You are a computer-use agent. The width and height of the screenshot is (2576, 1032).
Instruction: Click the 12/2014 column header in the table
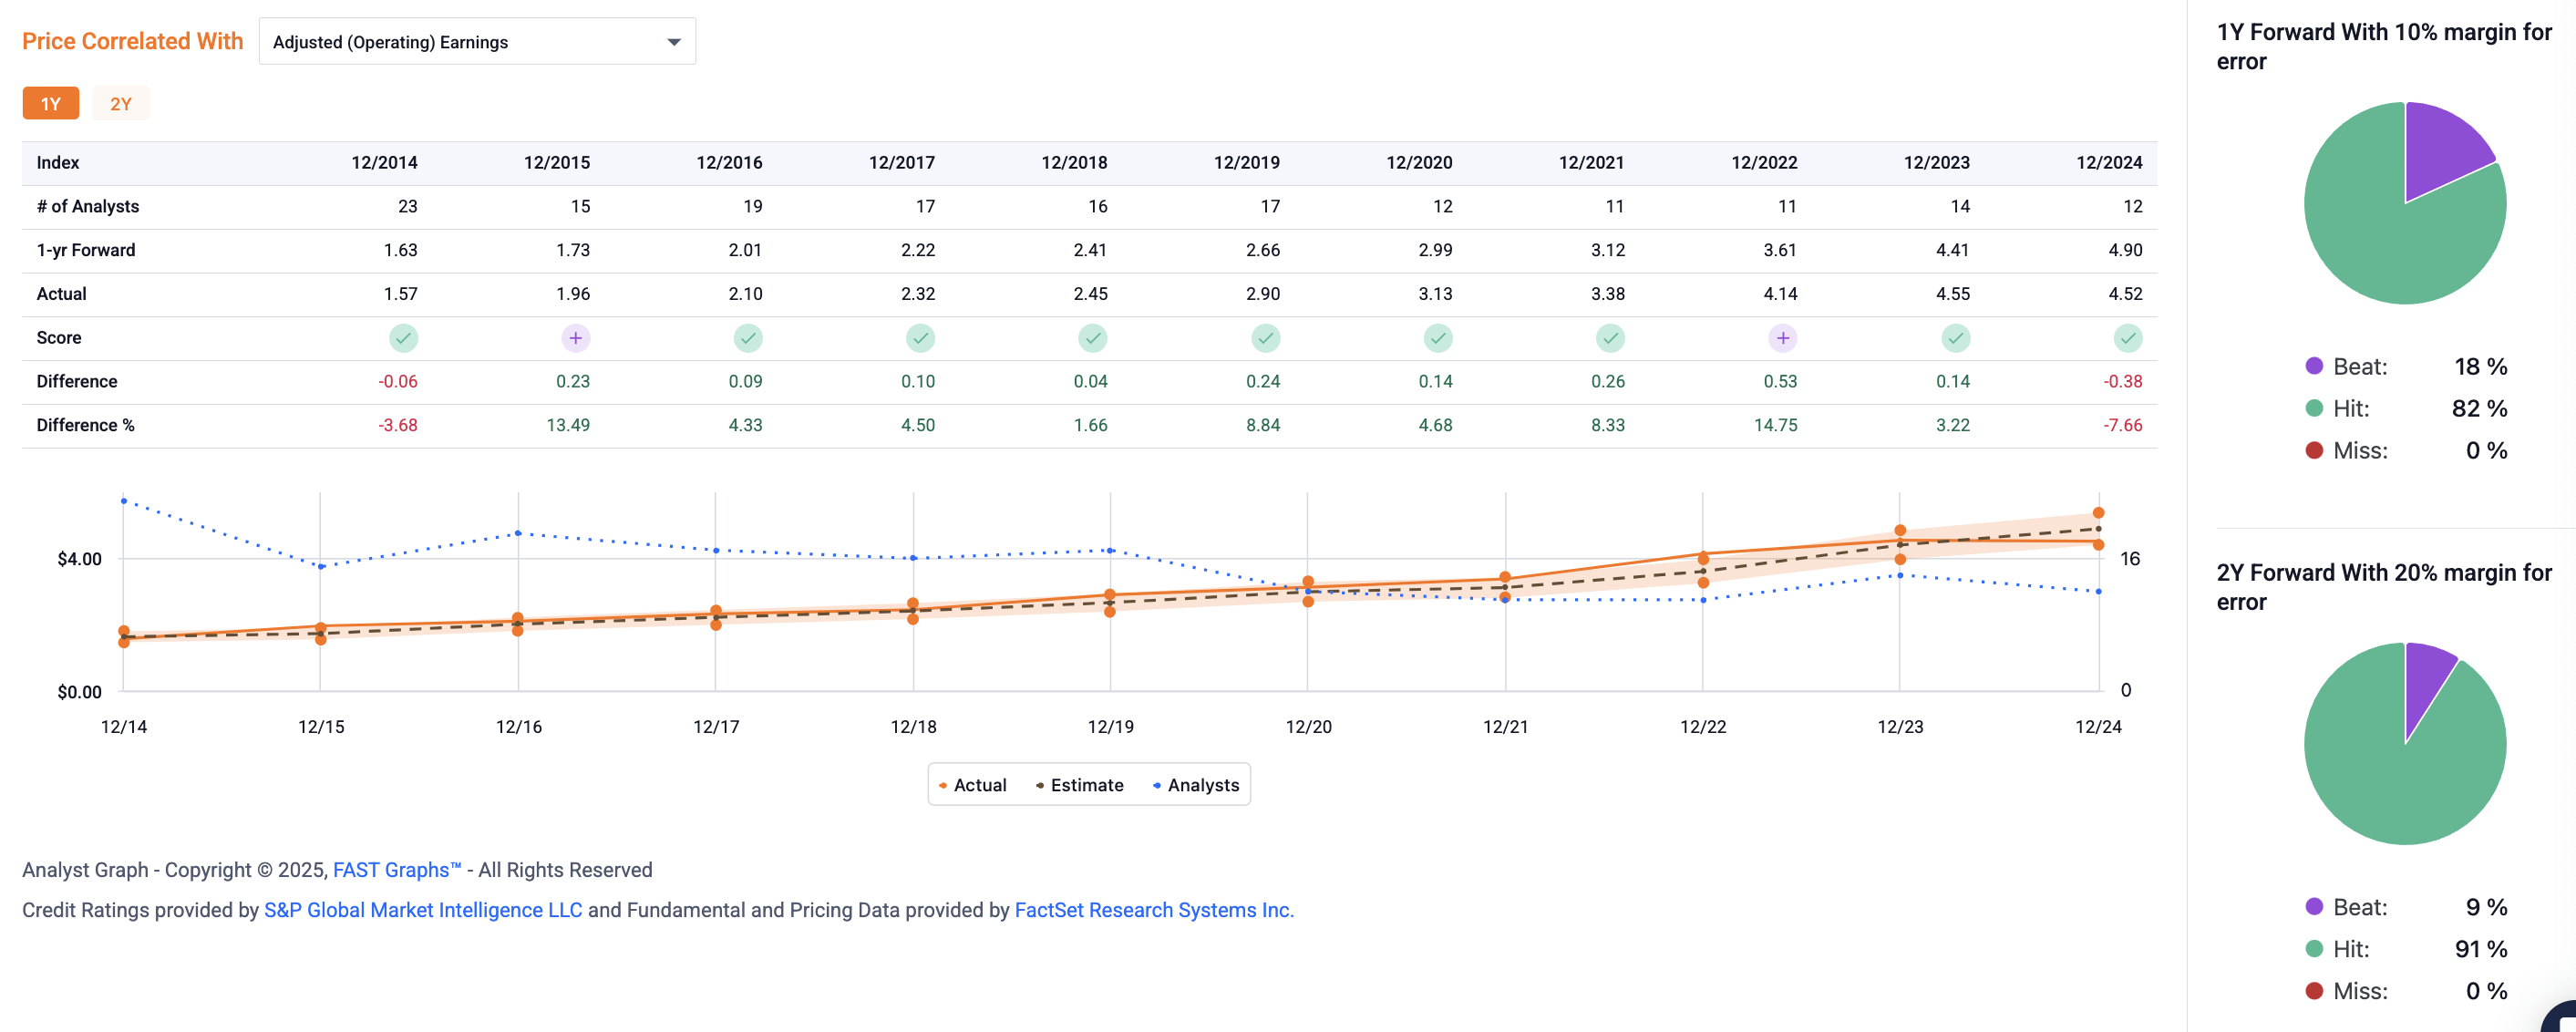pyautogui.click(x=384, y=161)
